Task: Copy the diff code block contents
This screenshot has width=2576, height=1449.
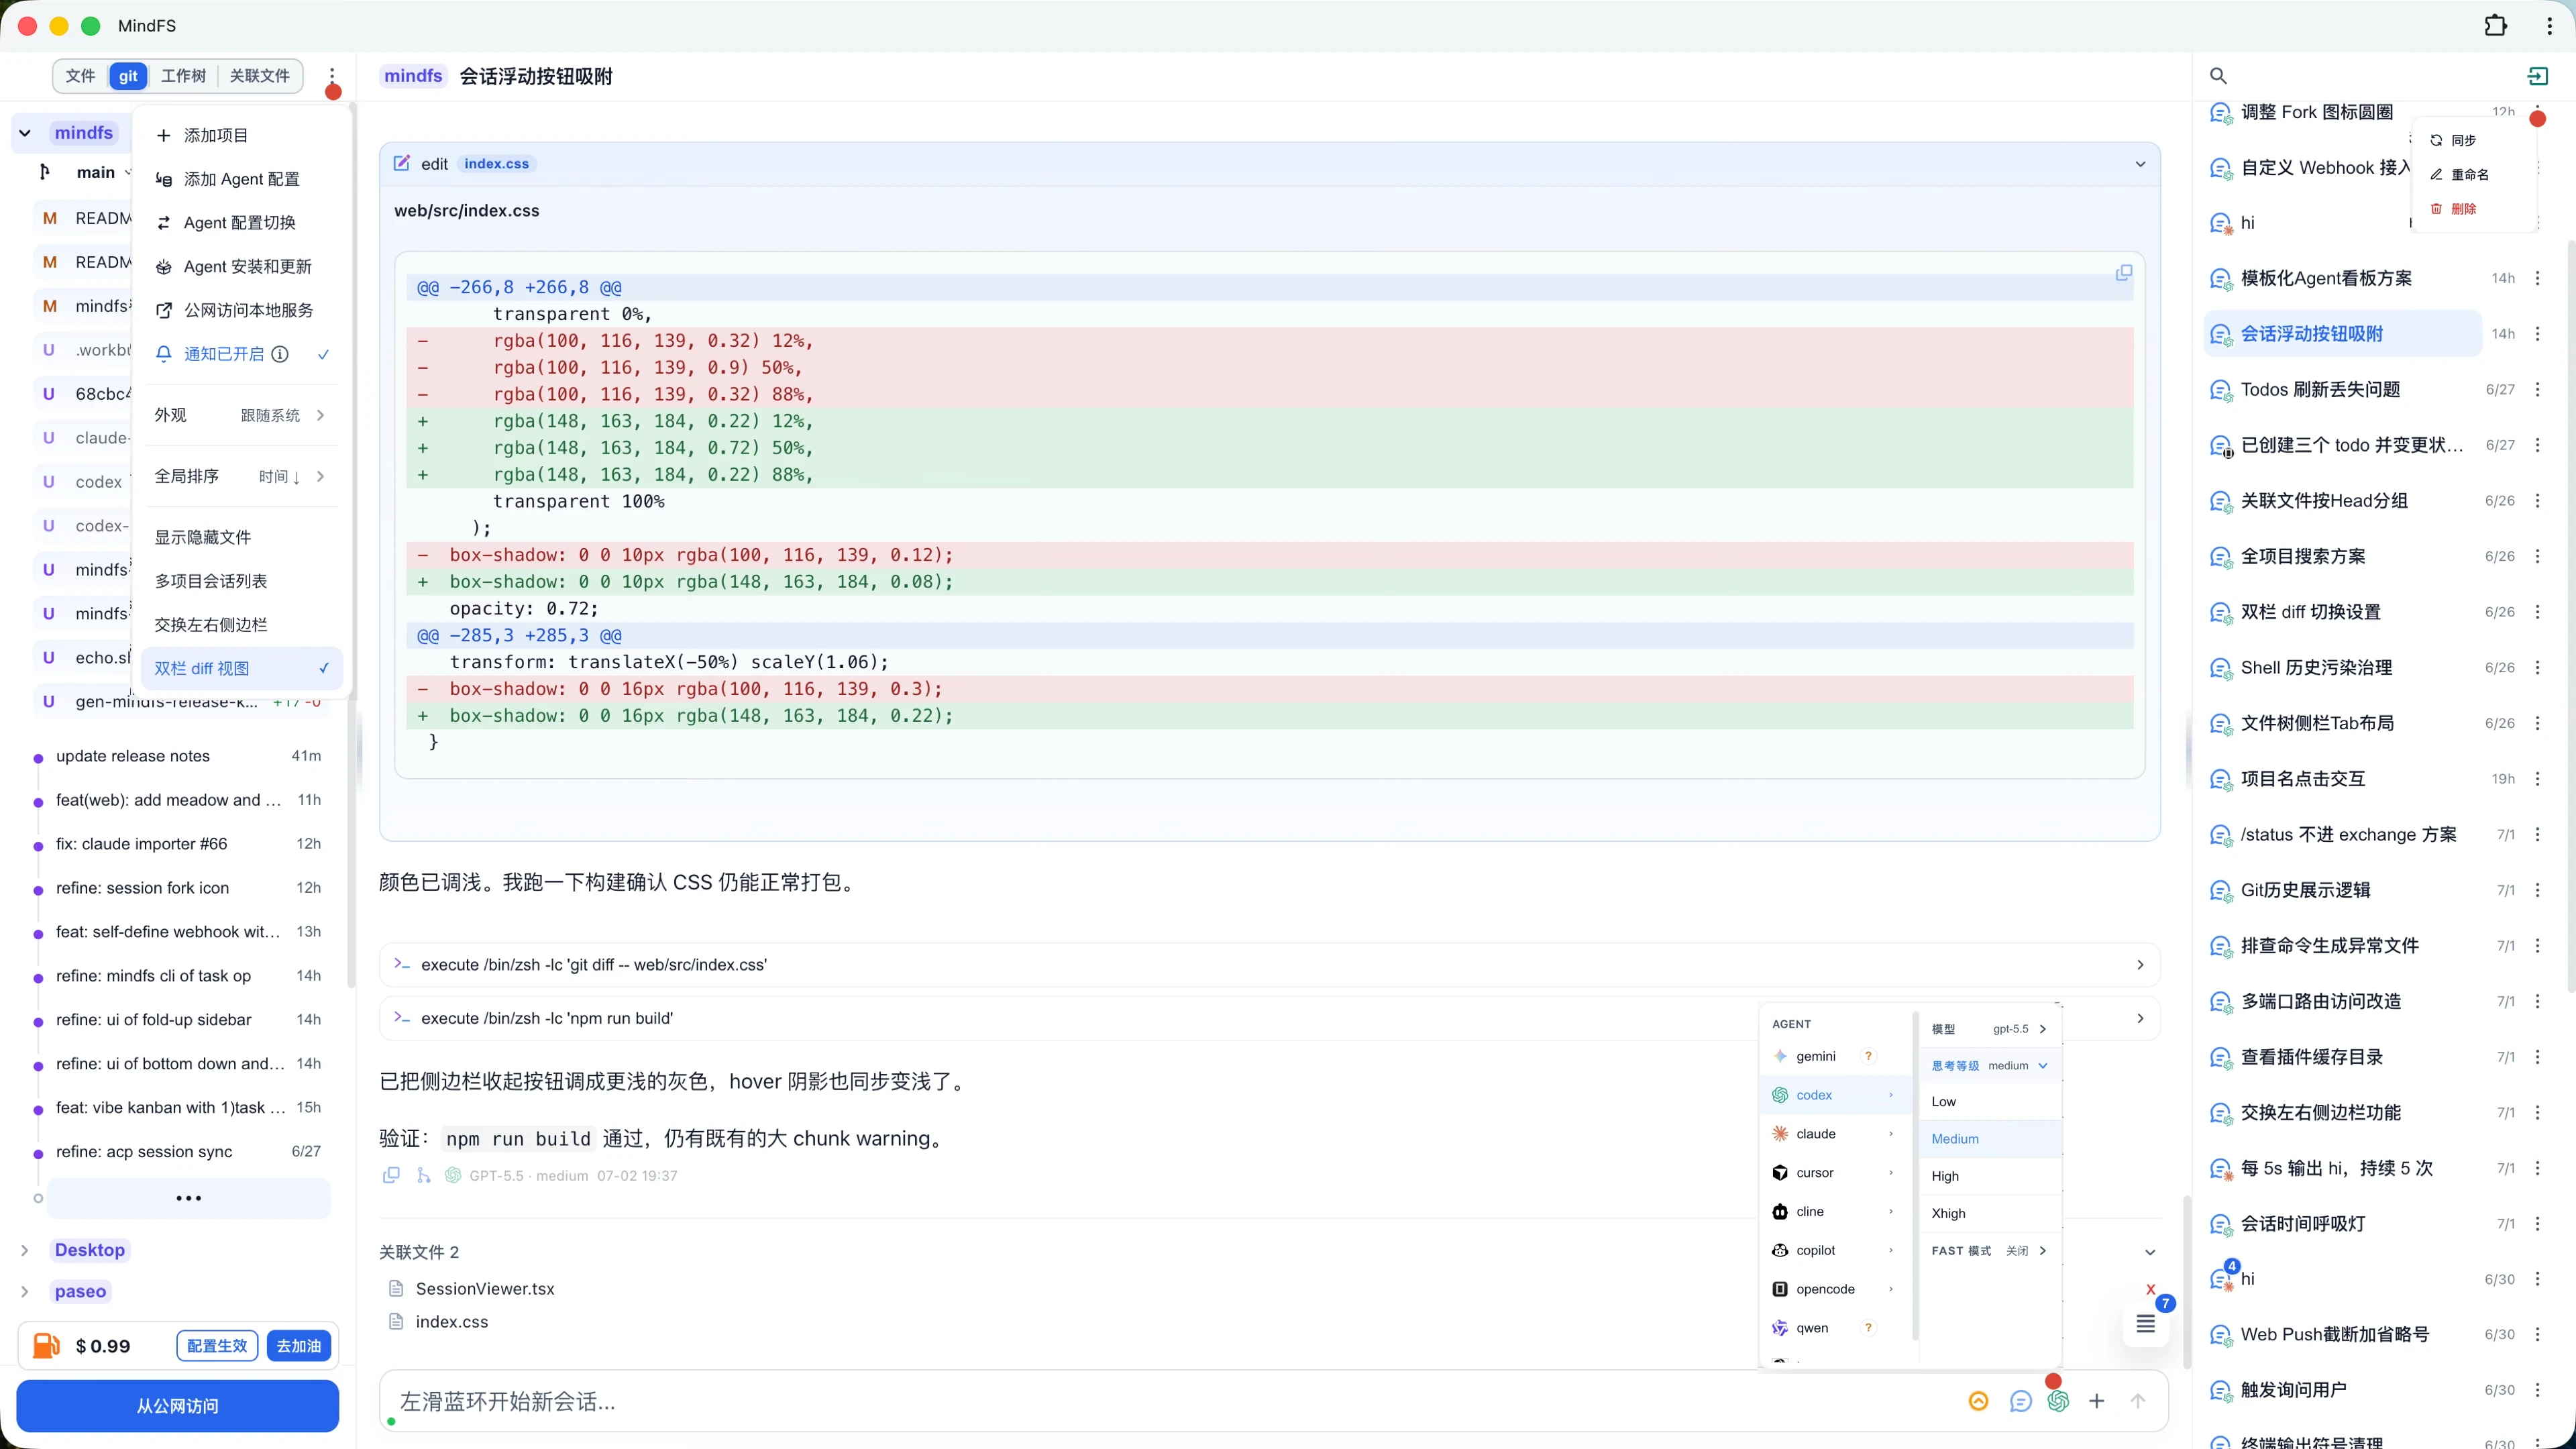Action: click(2124, 273)
